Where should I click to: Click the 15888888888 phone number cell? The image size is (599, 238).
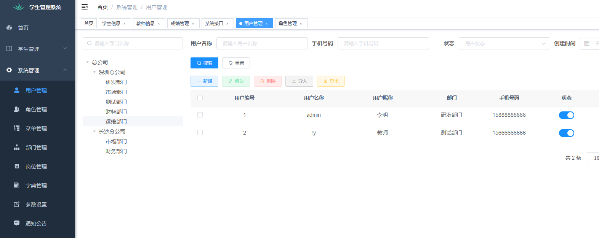[x=509, y=115]
